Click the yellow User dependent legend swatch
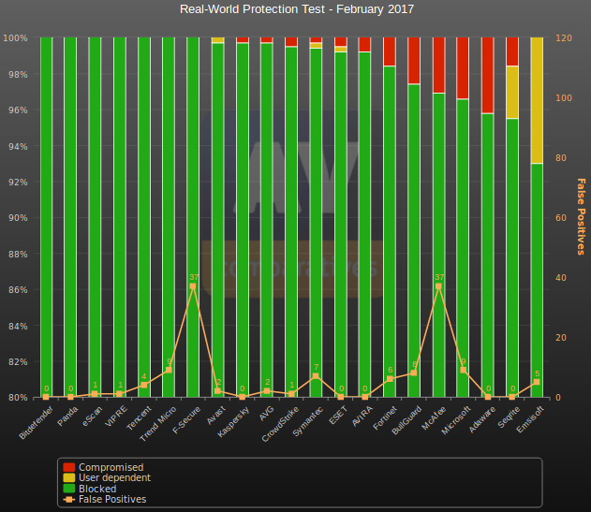Screen dimensions: 591x512 pos(69,477)
